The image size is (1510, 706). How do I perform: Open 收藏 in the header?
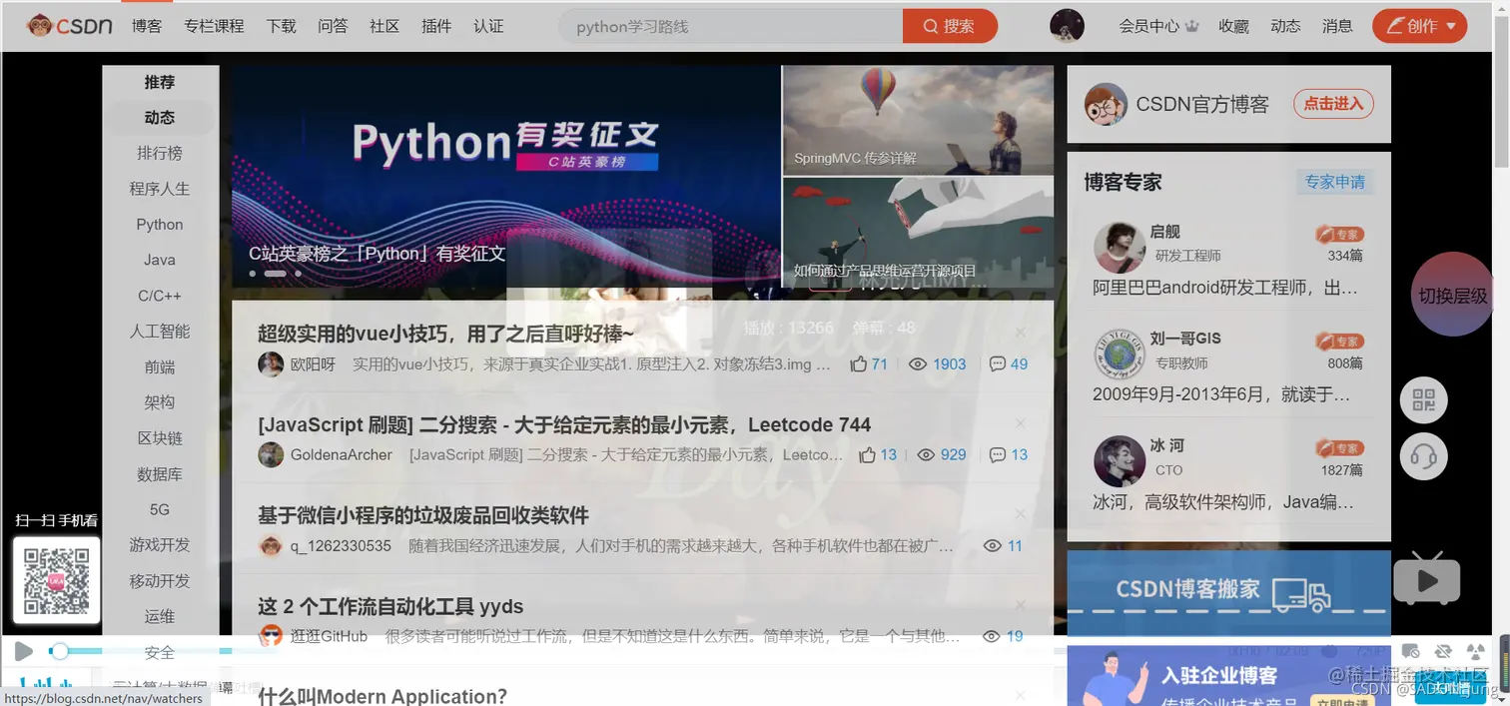tap(1234, 26)
